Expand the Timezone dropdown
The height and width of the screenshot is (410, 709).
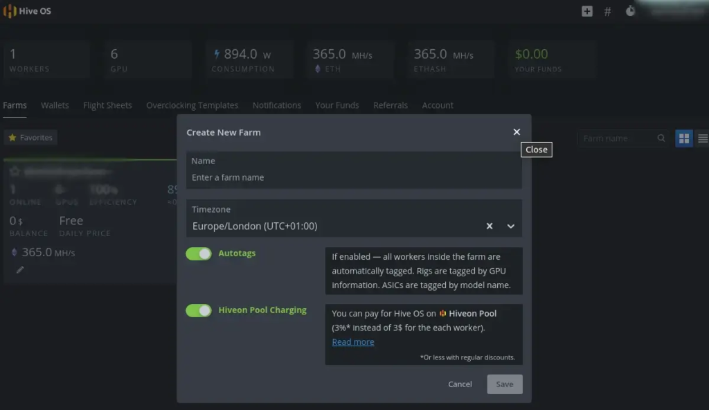(x=510, y=226)
